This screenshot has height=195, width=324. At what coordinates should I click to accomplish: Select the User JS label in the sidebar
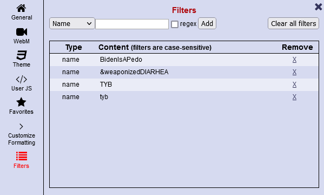(x=22, y=88)
